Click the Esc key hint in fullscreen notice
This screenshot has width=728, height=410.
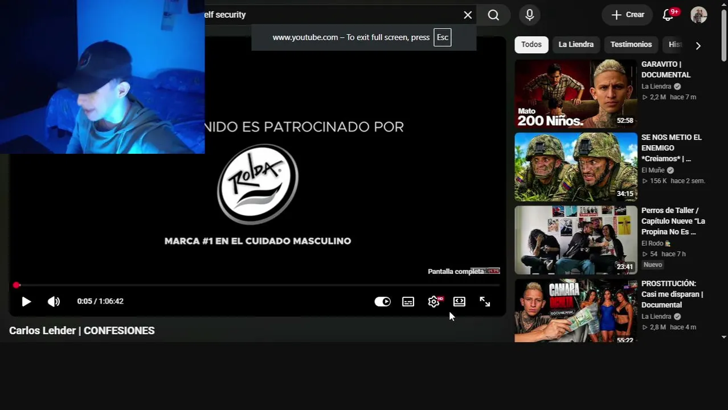(443, 38)
